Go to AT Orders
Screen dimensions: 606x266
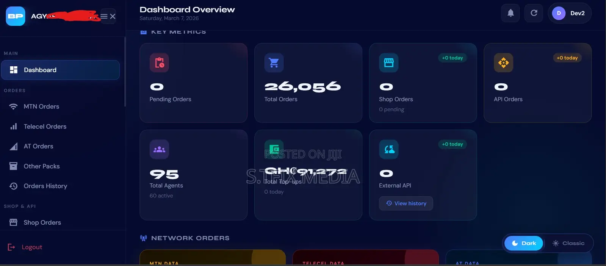(x=60, y=146)
